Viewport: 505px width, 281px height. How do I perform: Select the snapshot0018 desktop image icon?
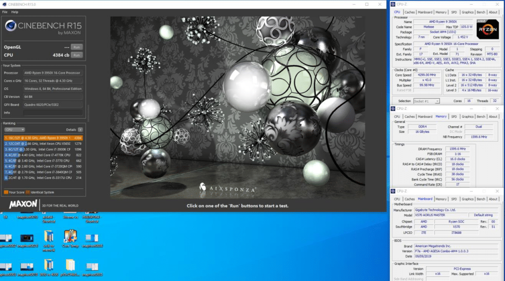[27, 269]
